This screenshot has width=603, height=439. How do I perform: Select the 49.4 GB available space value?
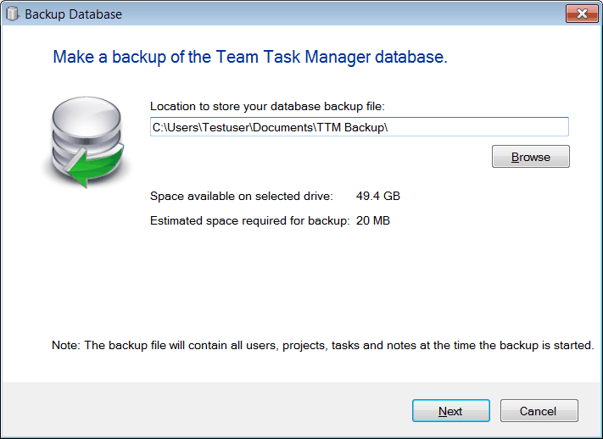(379, 196)
